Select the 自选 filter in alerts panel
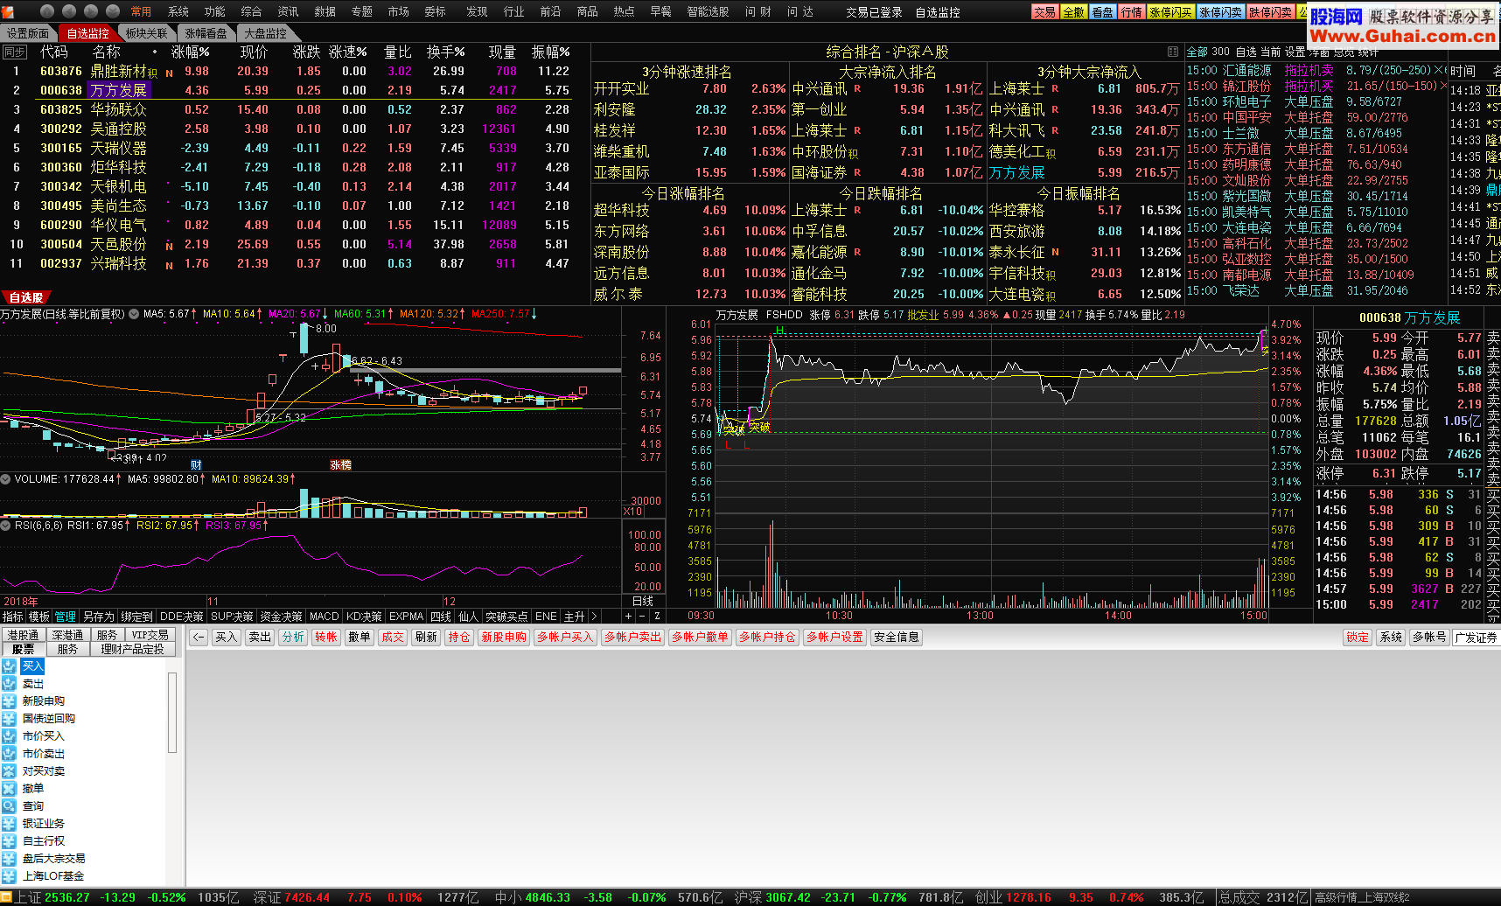The width and height of the screenshot is (1501, 906). 1246,52
